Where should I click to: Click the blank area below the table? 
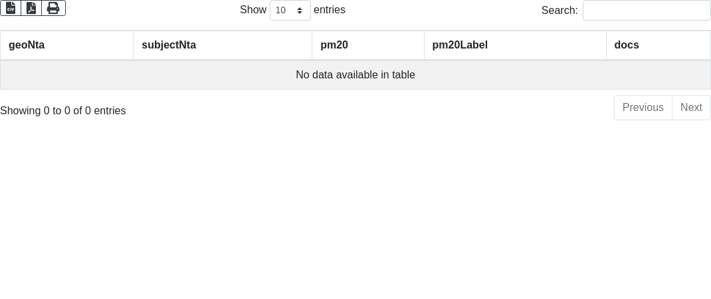[x=355, y=213]
